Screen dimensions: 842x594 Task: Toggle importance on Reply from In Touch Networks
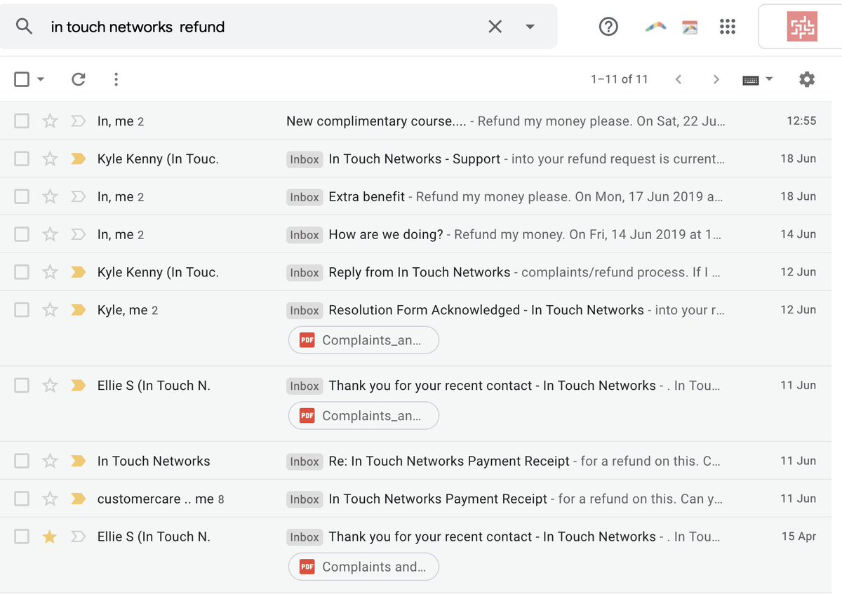pos(78,272)
